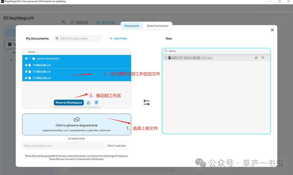Click the back arrow icon in background window
293x175 pixels.
[x=64, y=22]
